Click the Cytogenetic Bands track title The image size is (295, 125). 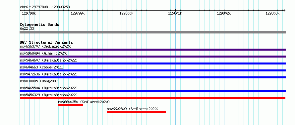(x=39, y=24)
